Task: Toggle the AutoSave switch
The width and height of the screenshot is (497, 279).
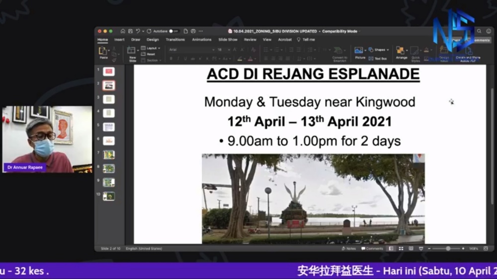Action: pyautogui.click(x=173, y=31)
